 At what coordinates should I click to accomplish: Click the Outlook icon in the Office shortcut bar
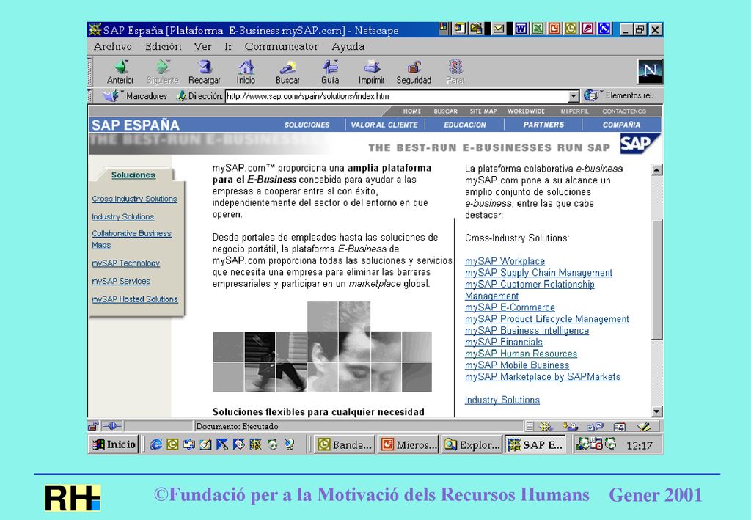pos(571,29)
